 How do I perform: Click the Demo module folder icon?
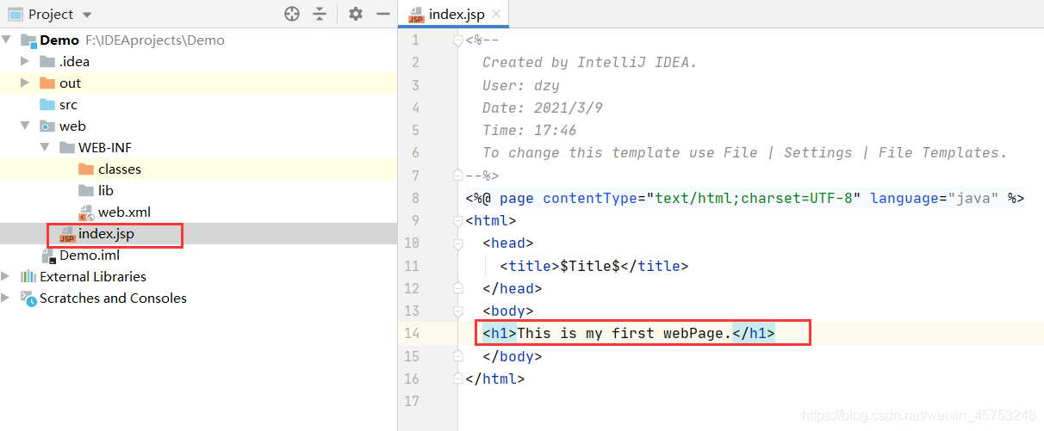click(28, 40)
